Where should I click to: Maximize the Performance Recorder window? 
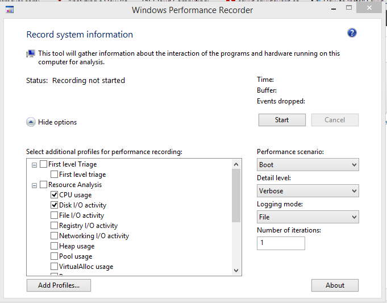click(x=349, y=8)
